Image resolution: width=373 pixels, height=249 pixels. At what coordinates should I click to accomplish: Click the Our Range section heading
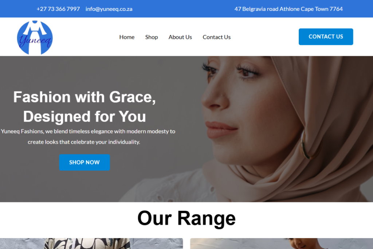pyautogui.click(x=186, y=218)
